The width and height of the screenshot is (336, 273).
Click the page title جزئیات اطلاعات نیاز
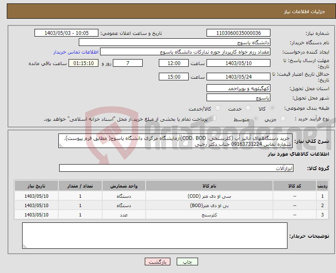[x=304, y=11]
